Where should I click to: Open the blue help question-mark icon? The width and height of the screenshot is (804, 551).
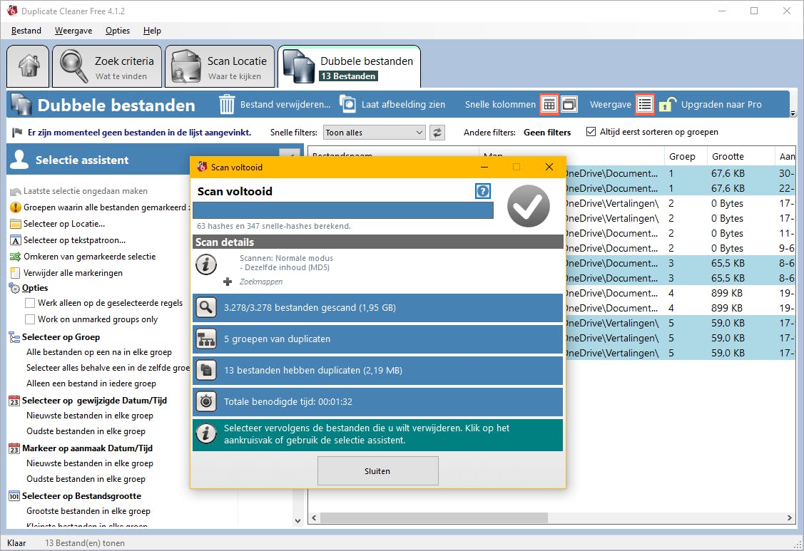click(x=483, y=191)
